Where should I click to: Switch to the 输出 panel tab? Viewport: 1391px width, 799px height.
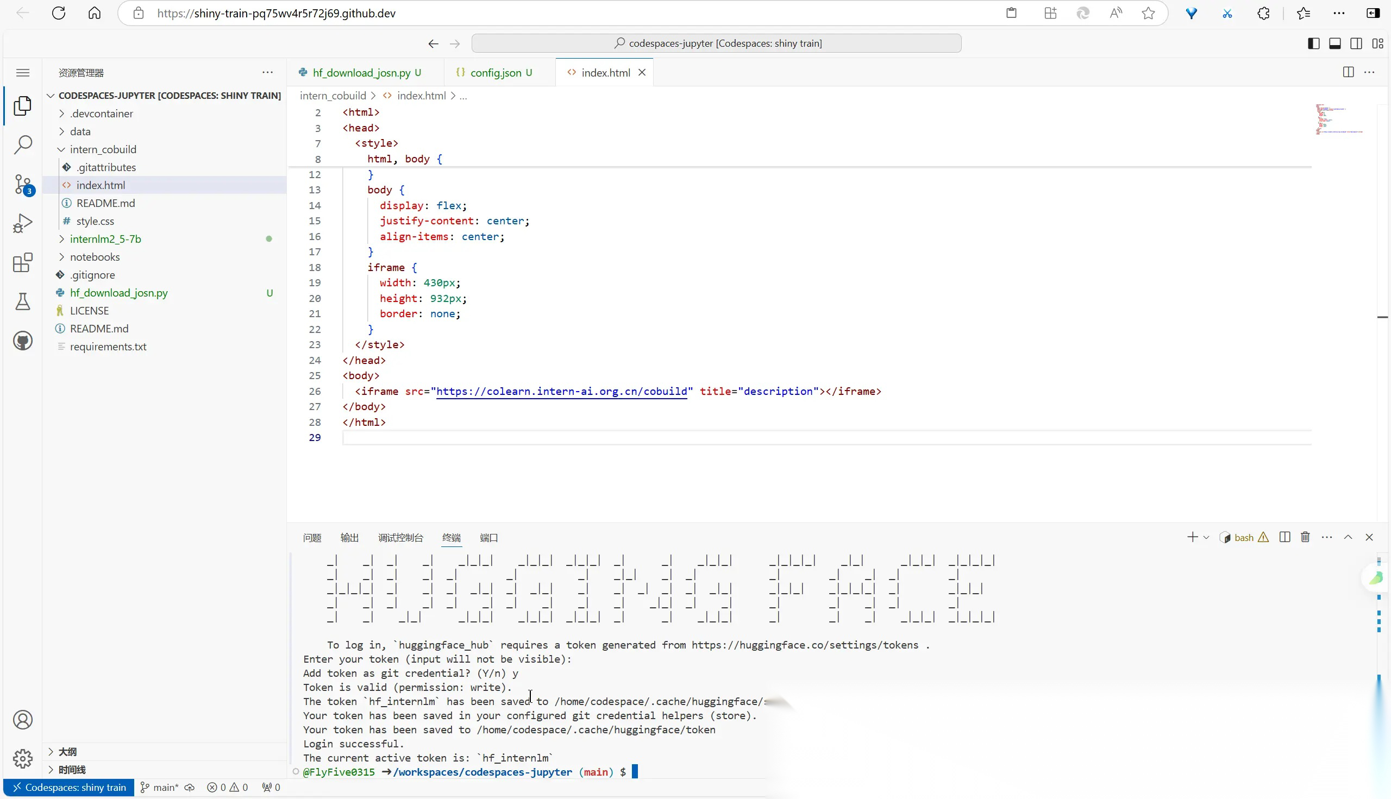349,538
